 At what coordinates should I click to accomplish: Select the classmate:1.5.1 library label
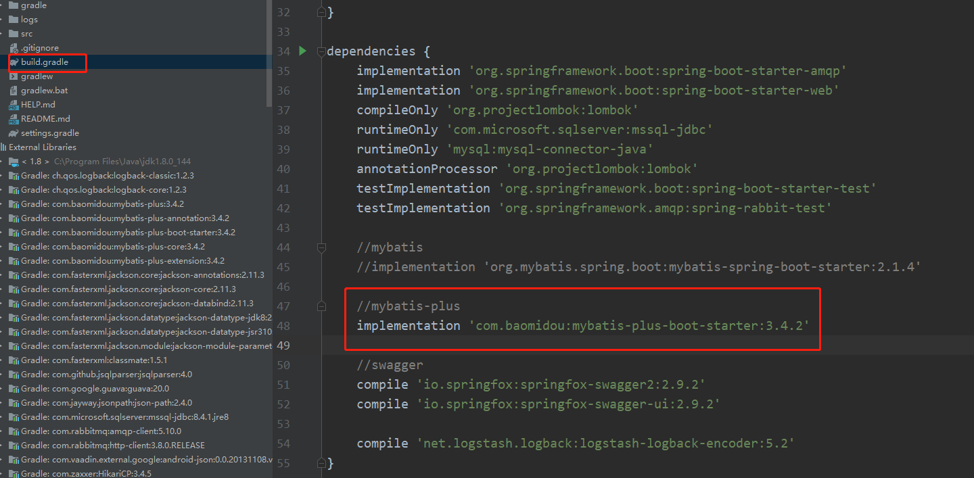click(94, 360)
